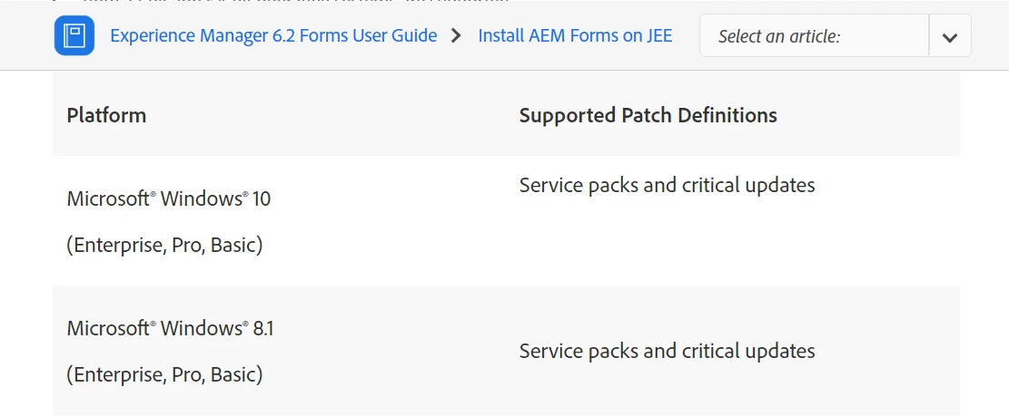Click registered symbol after Windows in 8.1 row

point(245,324)
